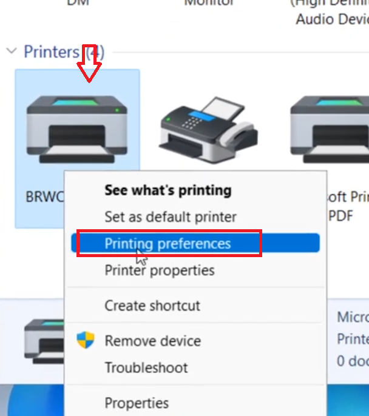This screenshot has height=416, width=369.
Task: Select the Microsoft Print to PDF printer icon
Action: [x=331, y=130]
